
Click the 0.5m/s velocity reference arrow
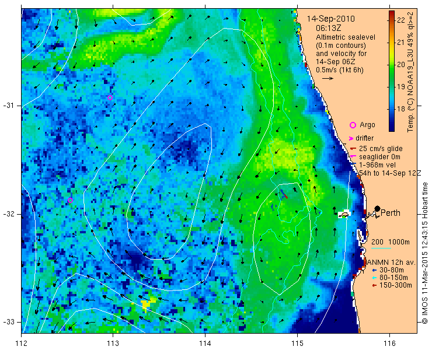point(328,79)
